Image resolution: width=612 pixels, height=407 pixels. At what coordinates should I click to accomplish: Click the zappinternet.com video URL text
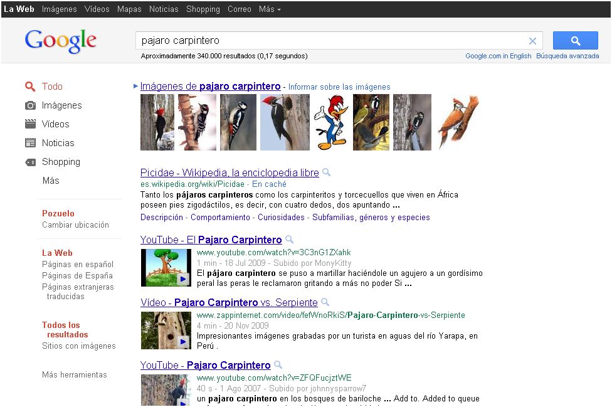pyautogui.click(x=331, y=315)
